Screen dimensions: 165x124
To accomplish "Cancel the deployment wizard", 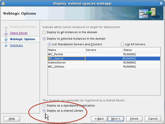I will pyautogui.click(x=153, y=119).
